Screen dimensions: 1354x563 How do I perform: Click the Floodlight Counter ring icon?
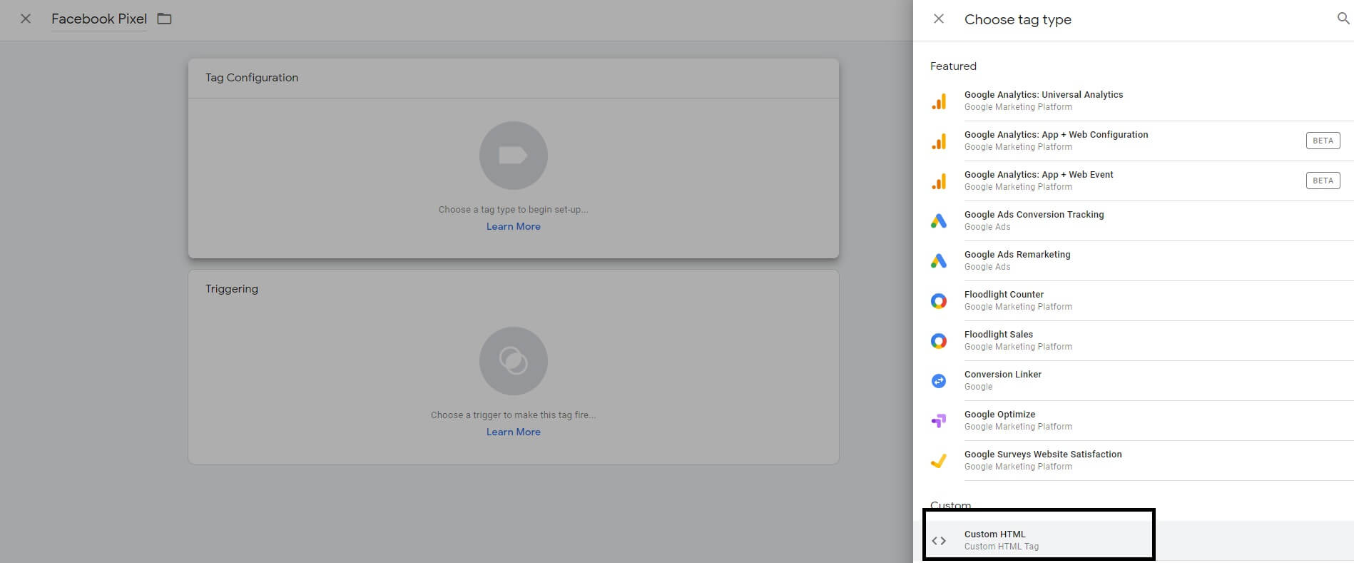[939, 301]
